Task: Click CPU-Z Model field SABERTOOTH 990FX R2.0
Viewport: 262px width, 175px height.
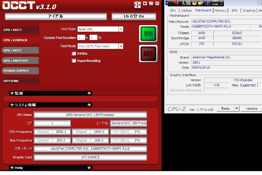Action: coord(220,26)
